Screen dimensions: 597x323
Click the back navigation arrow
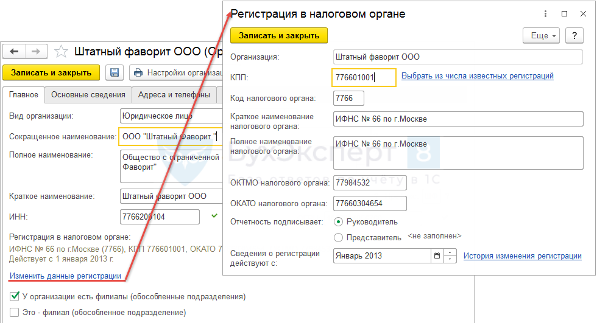point(15,52)
